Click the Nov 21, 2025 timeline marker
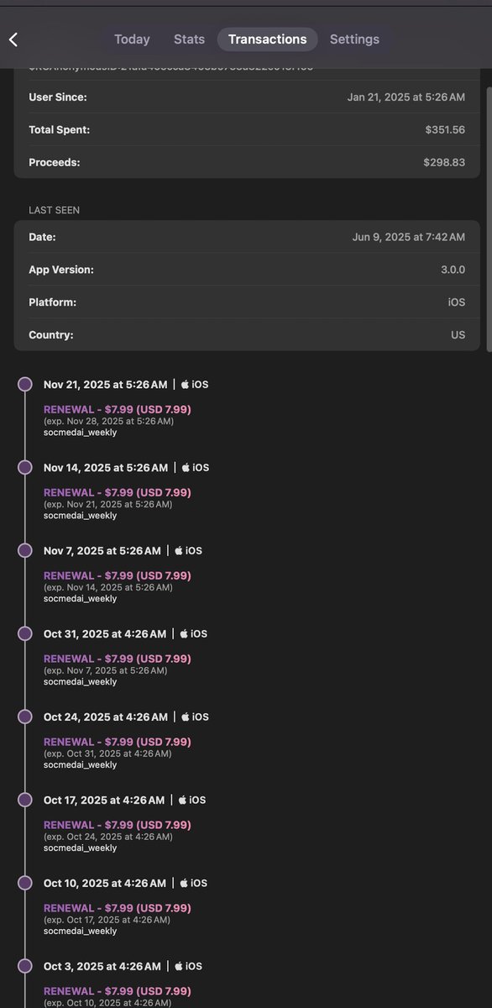Screen dimensions: 492x1008 click(25, 384)
